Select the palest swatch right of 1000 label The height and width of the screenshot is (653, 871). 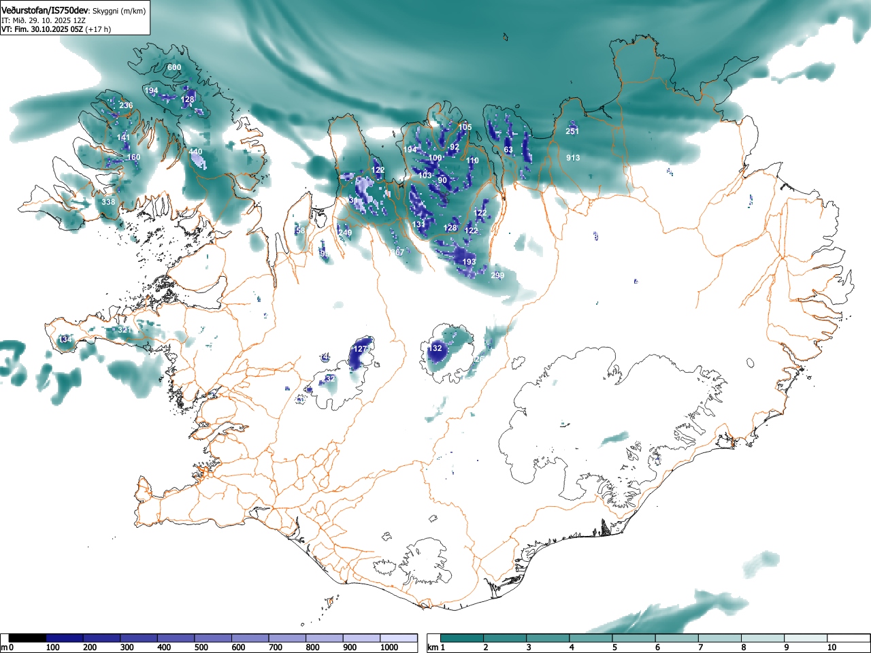tap(399, 638)
